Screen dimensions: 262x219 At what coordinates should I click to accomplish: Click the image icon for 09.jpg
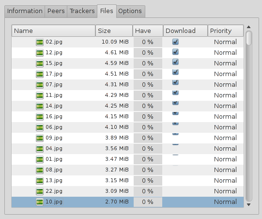click(x=40, y=138)
